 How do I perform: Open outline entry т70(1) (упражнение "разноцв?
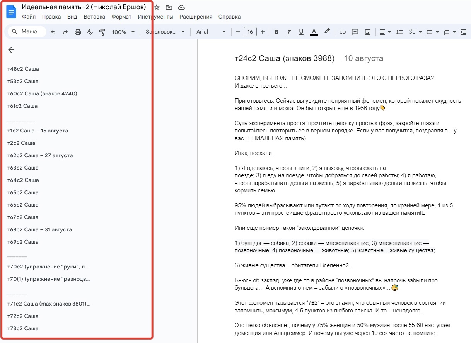[x=49, y=279]
